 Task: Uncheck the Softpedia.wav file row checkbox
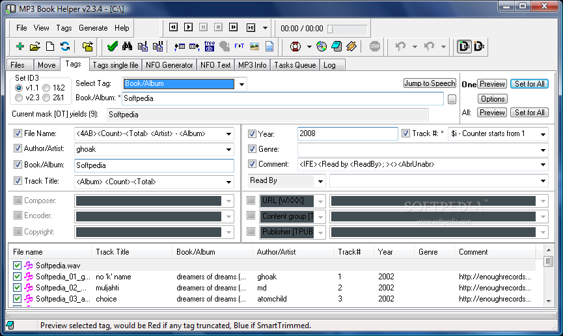17,265
